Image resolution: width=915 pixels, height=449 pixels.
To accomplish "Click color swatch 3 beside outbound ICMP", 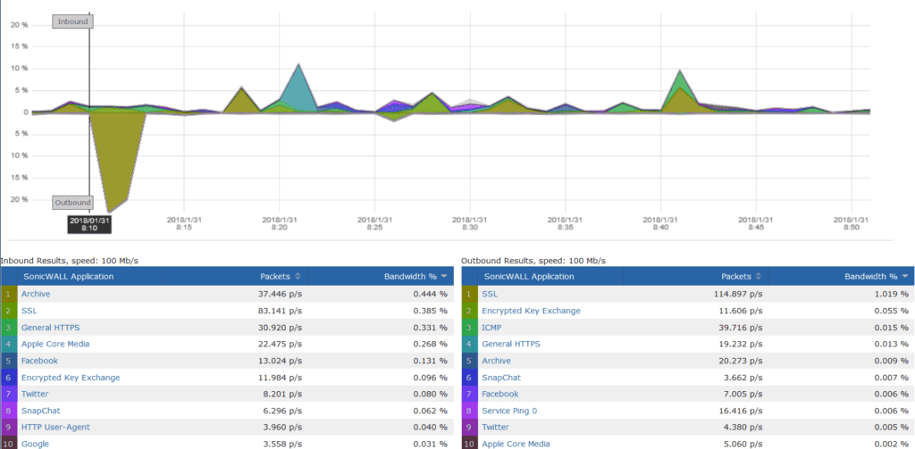I will tap(469, 328).
